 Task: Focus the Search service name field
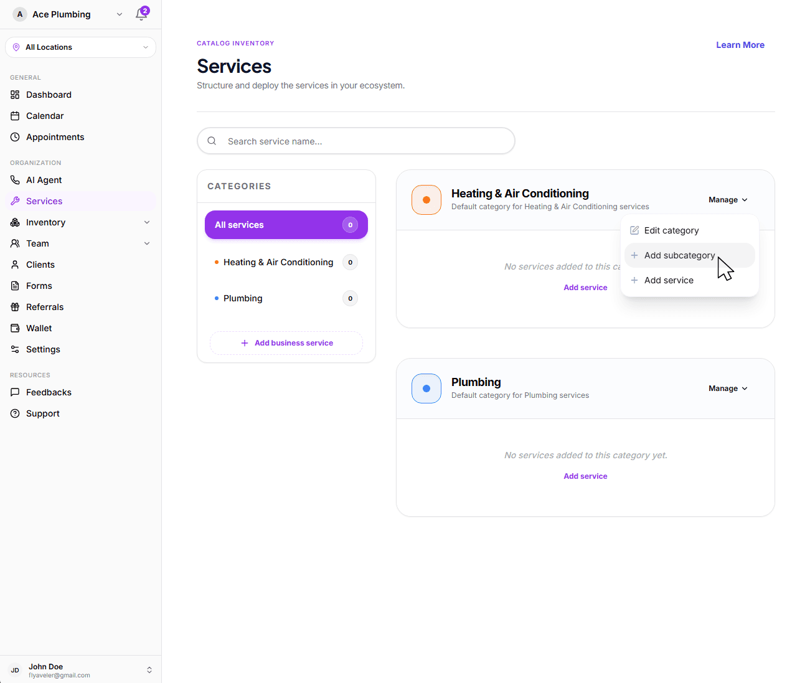pos(364,141)
